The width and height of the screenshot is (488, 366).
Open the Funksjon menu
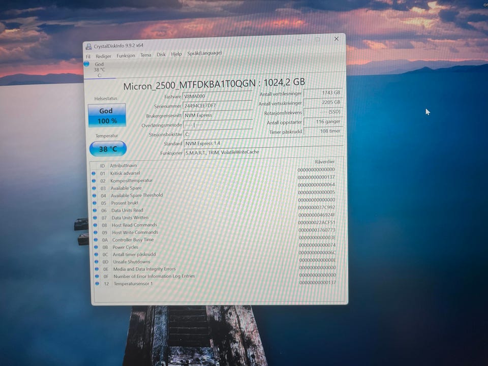point(126,55)
